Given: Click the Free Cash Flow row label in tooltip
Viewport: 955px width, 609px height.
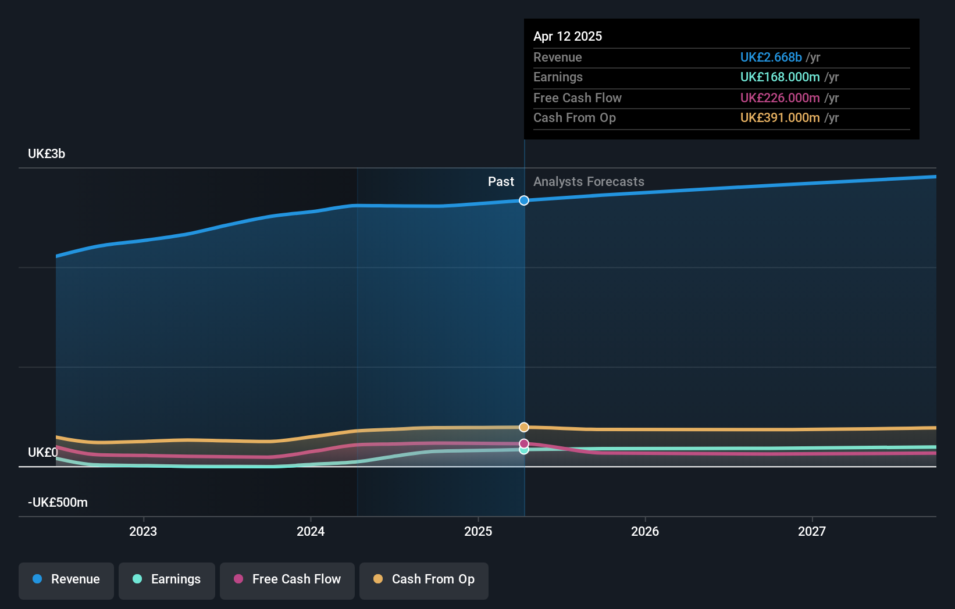Looking at the screenshot, I should [578, 98].
